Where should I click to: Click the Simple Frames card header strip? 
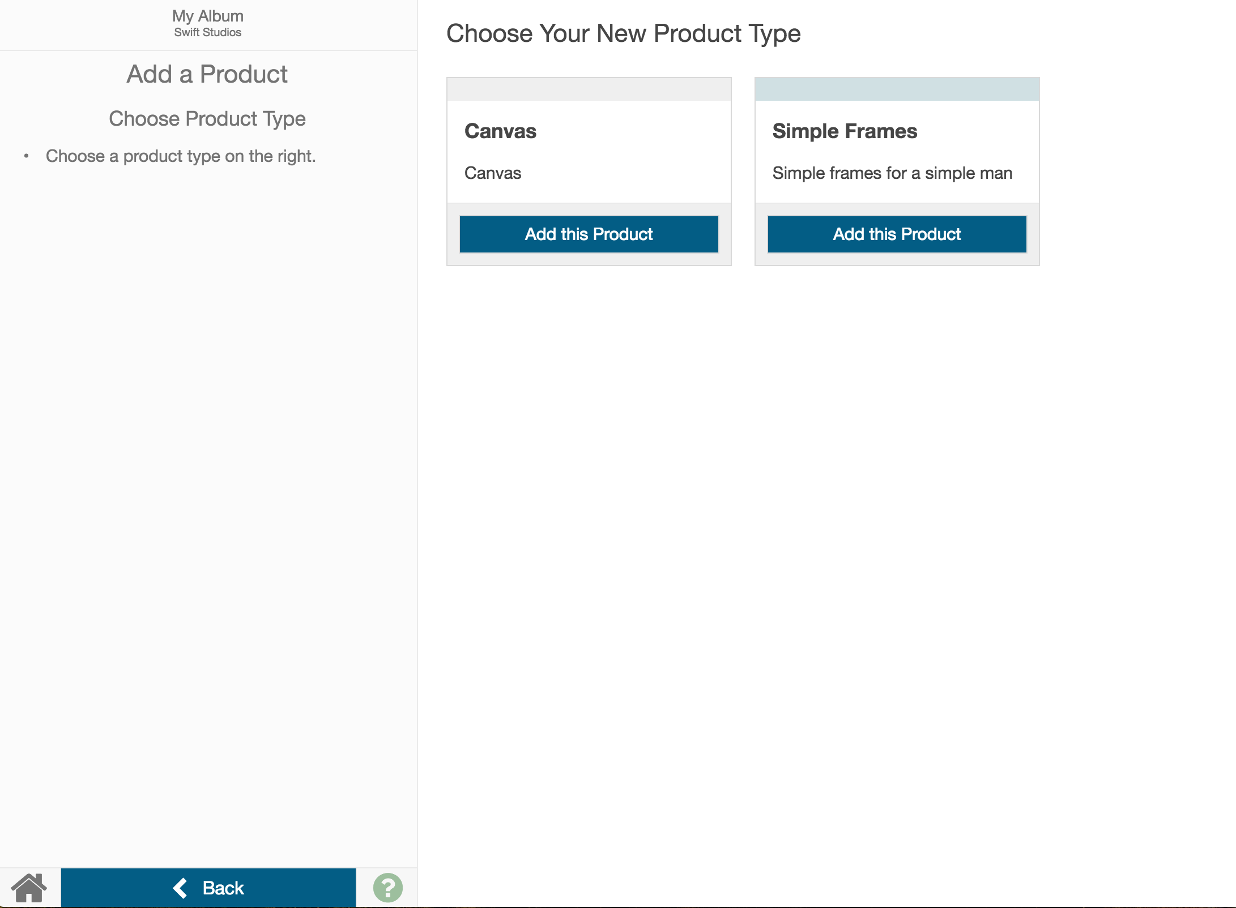point(897,89)
